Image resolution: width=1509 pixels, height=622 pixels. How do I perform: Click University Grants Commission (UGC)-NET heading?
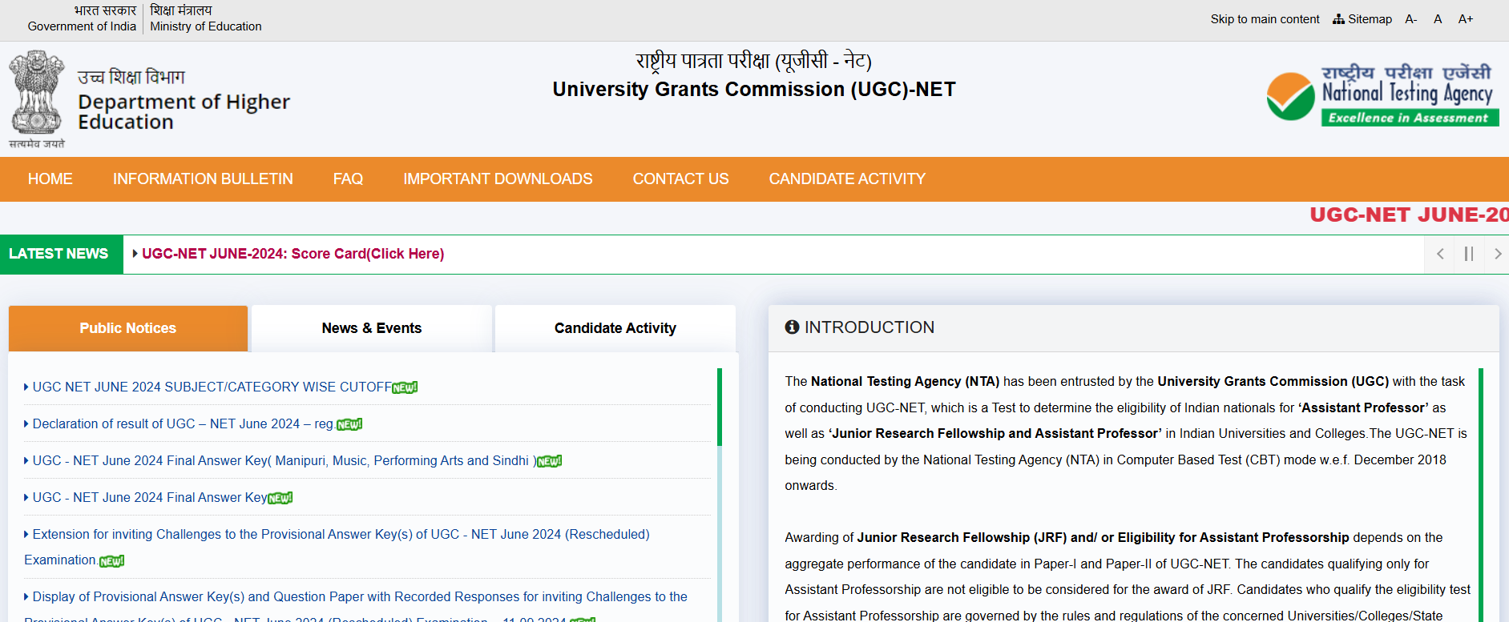754,89
